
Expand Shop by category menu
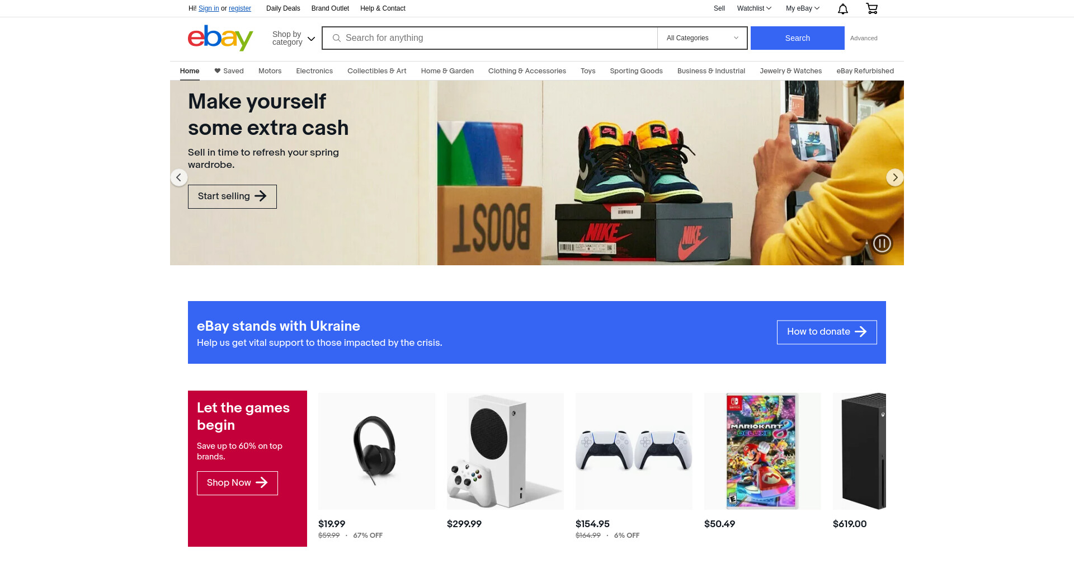tap(294, 38)
